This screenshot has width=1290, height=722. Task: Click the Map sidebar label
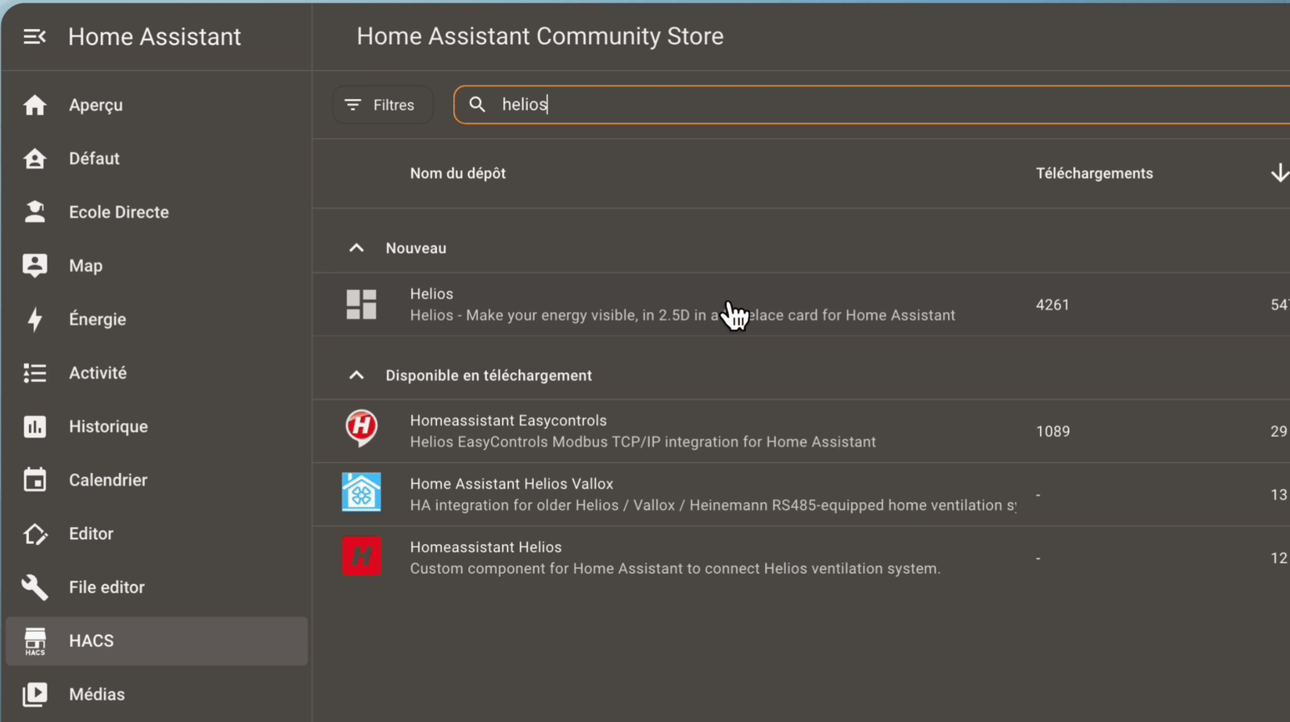[x=85, y=266]
